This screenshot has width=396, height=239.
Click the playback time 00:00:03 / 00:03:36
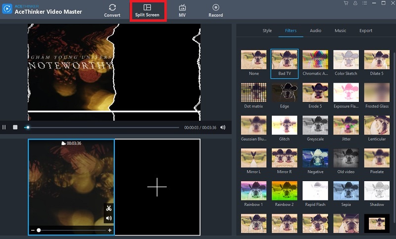(200, 128)
